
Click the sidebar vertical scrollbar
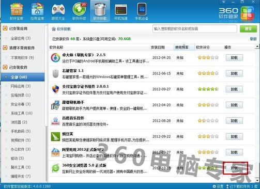(x=46, y=76)
